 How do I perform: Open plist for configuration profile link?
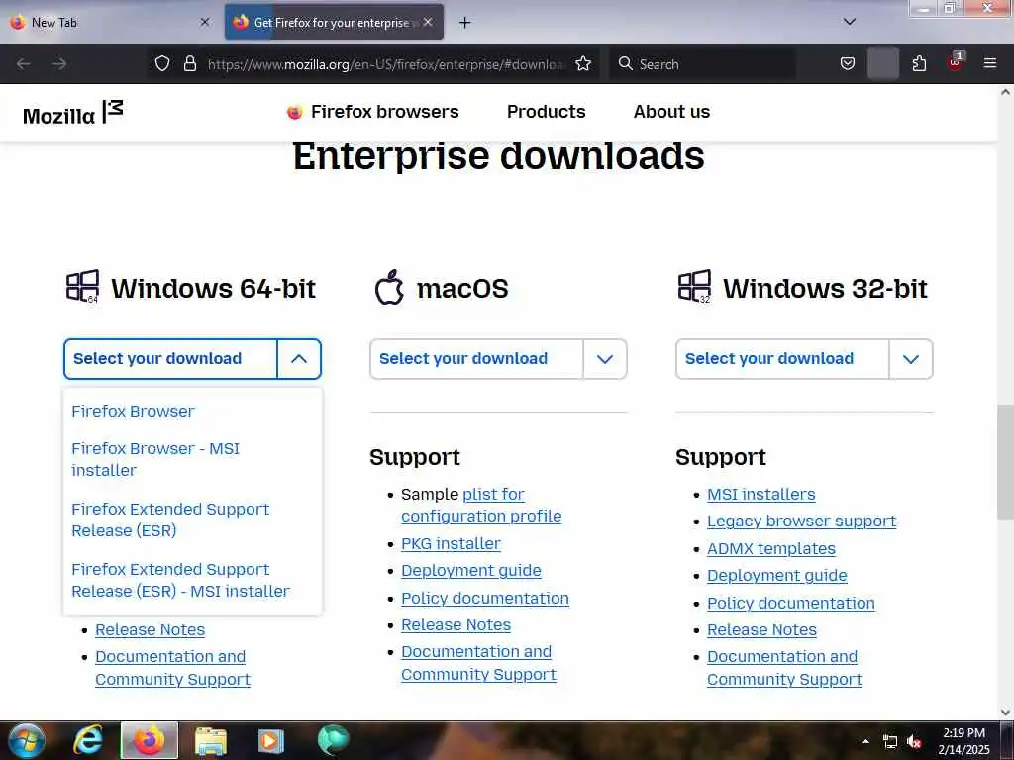tap(481, 505)
